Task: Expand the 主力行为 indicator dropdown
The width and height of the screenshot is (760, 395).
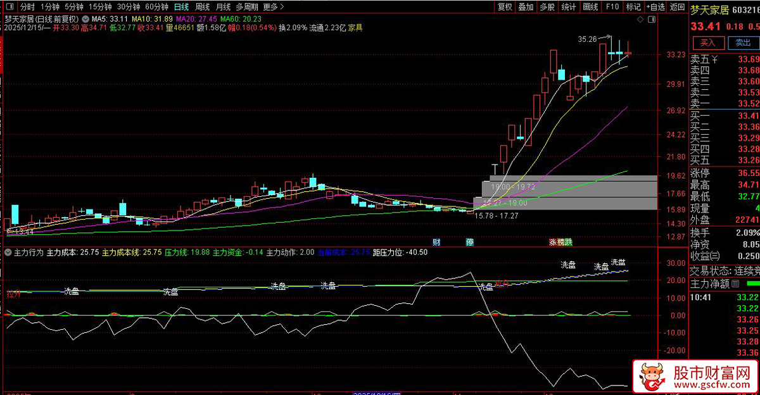Action: pyautogui.click(x=8, y=252)
